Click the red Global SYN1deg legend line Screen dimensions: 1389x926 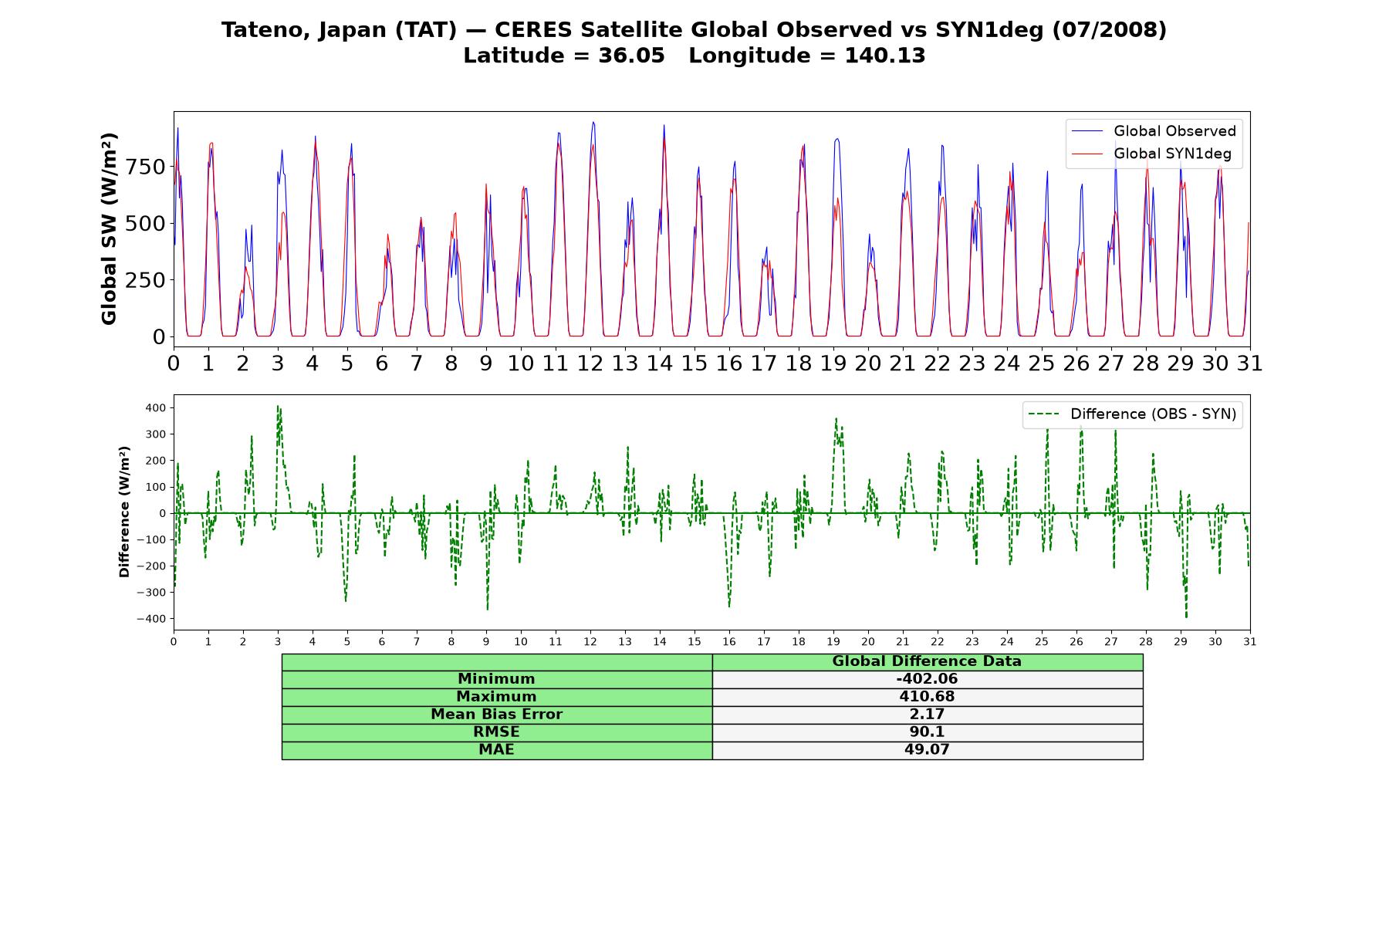(x=1087, y=154)
